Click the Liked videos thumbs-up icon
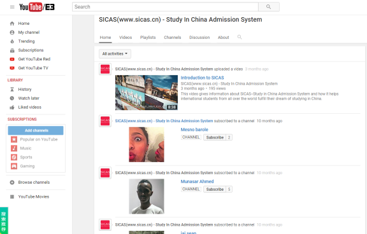The height and width of the screenshot is (234, 367). tap(12, 107)
